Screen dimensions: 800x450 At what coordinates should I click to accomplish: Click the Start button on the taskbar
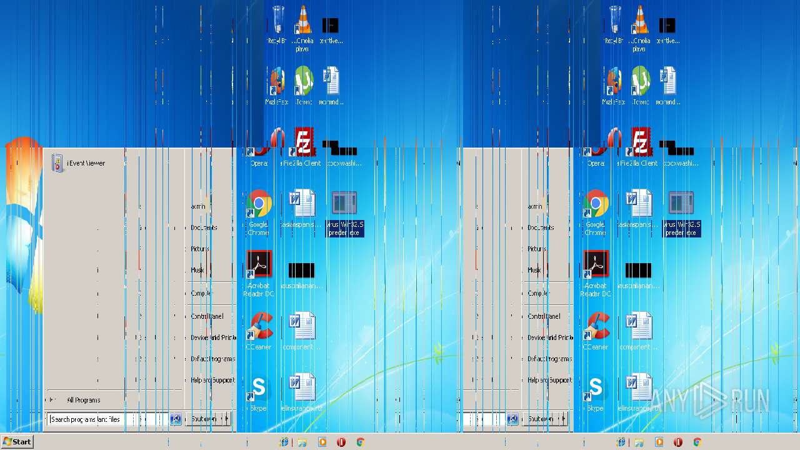pyautogui.click(x=17, y=441)
